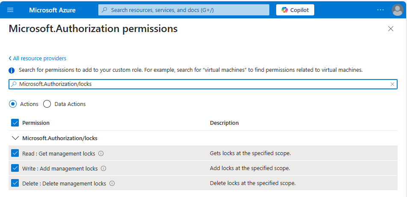
Task: Click the blue info icon by search hint
Action: click(x=12, y=71)
